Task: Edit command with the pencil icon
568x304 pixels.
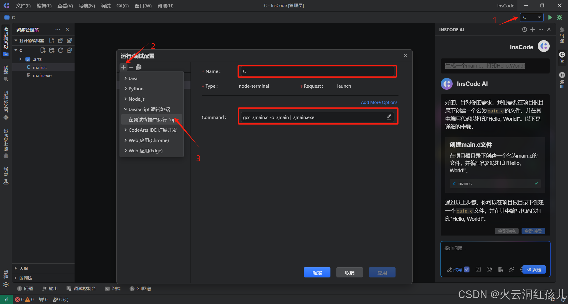Action: 389,117
